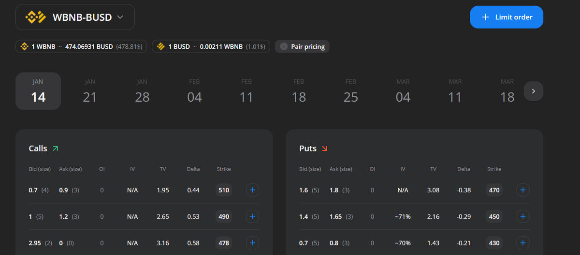Viewport: 580px width, 255px height.
Task: Select the 470 strike badge in Puts
Action: (494, 190)
